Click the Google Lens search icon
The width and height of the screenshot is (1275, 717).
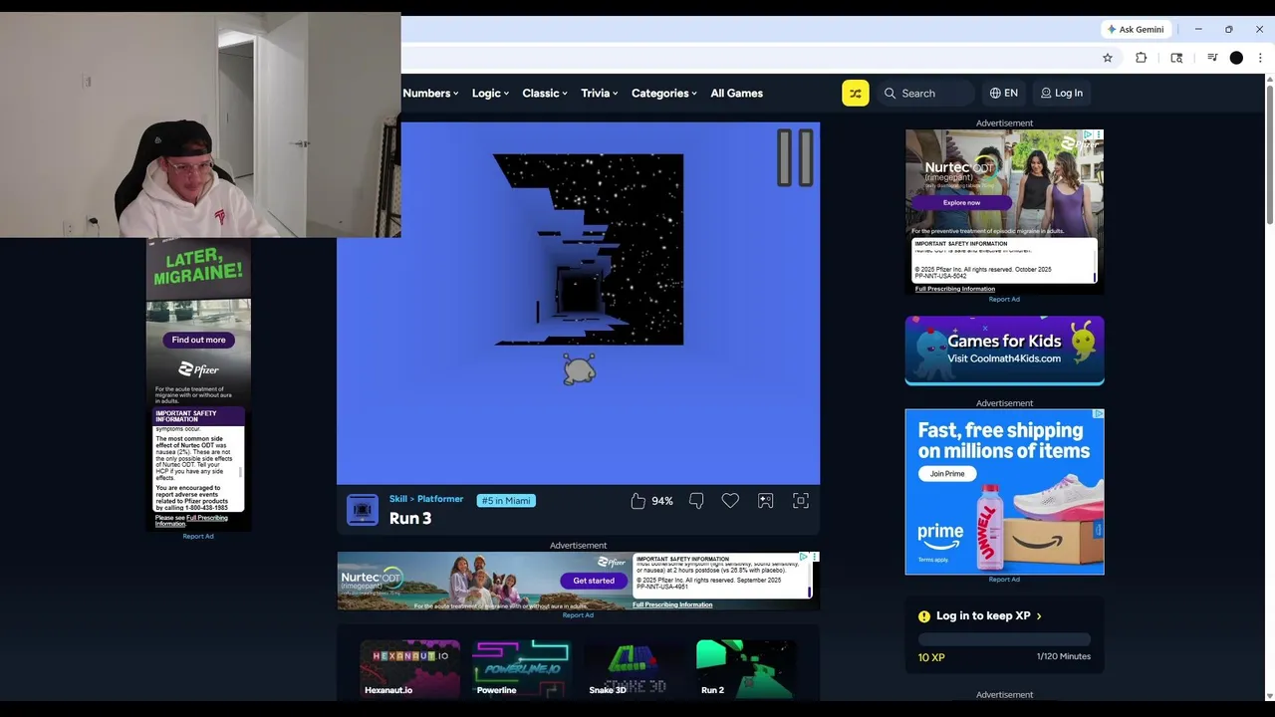1176,58
